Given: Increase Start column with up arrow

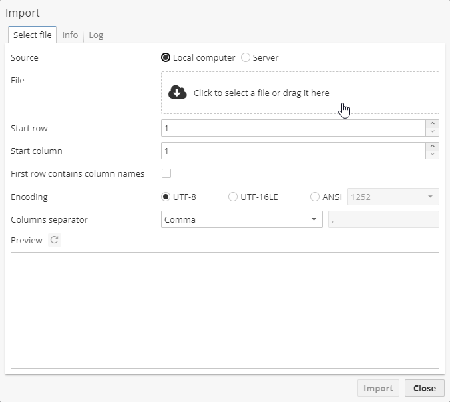Looking at the screenshot, I should tap(433, 147).
